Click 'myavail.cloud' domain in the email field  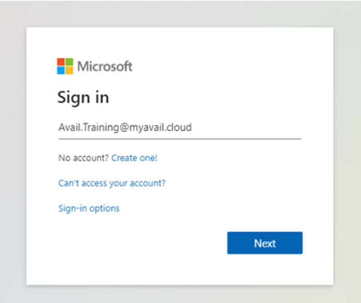pyautogui.click(x=160, y=127)
